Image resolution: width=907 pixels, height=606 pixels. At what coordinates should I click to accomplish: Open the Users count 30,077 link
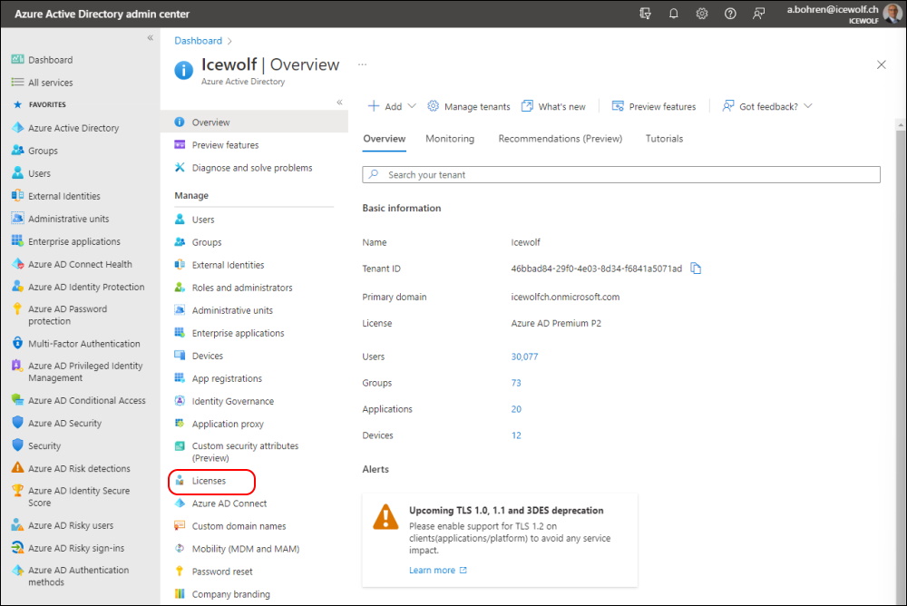click(524, 357)
